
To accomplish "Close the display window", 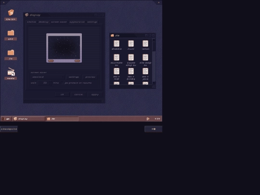I will (x=103, y=15).
